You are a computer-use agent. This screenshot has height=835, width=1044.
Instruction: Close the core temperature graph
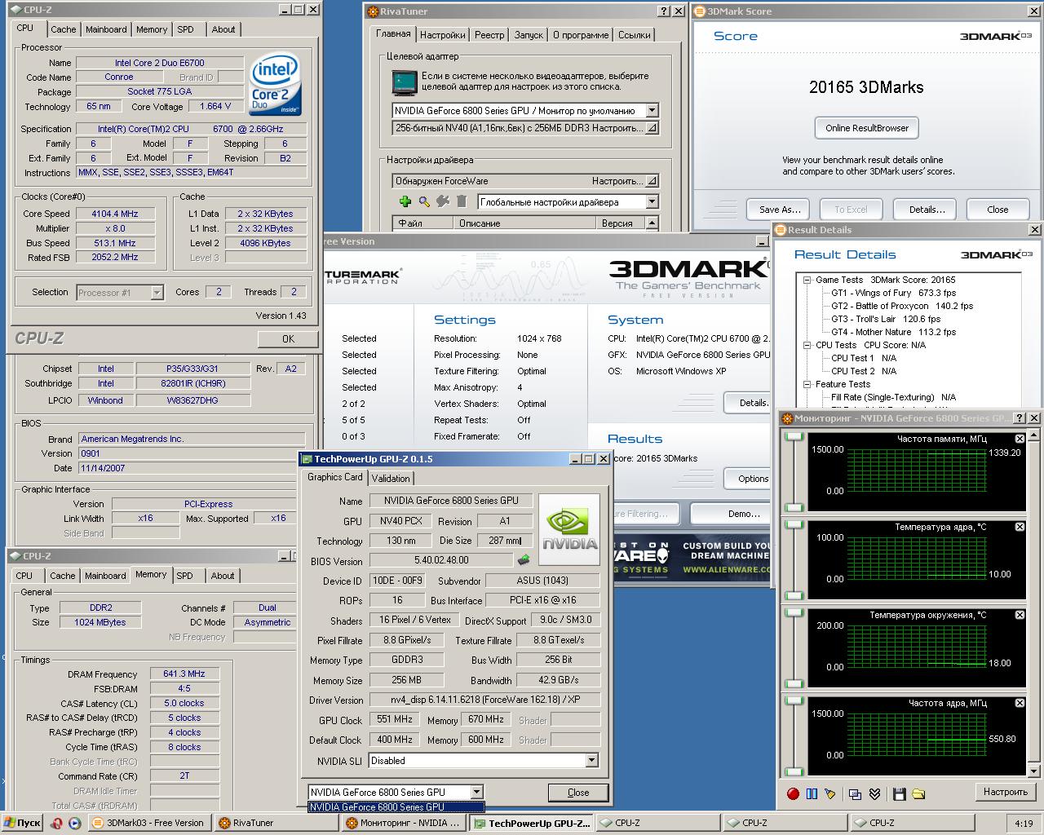(1020, 527)
